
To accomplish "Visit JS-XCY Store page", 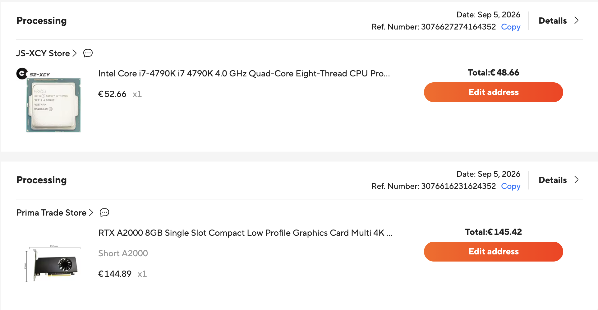I will pos(43,53).
